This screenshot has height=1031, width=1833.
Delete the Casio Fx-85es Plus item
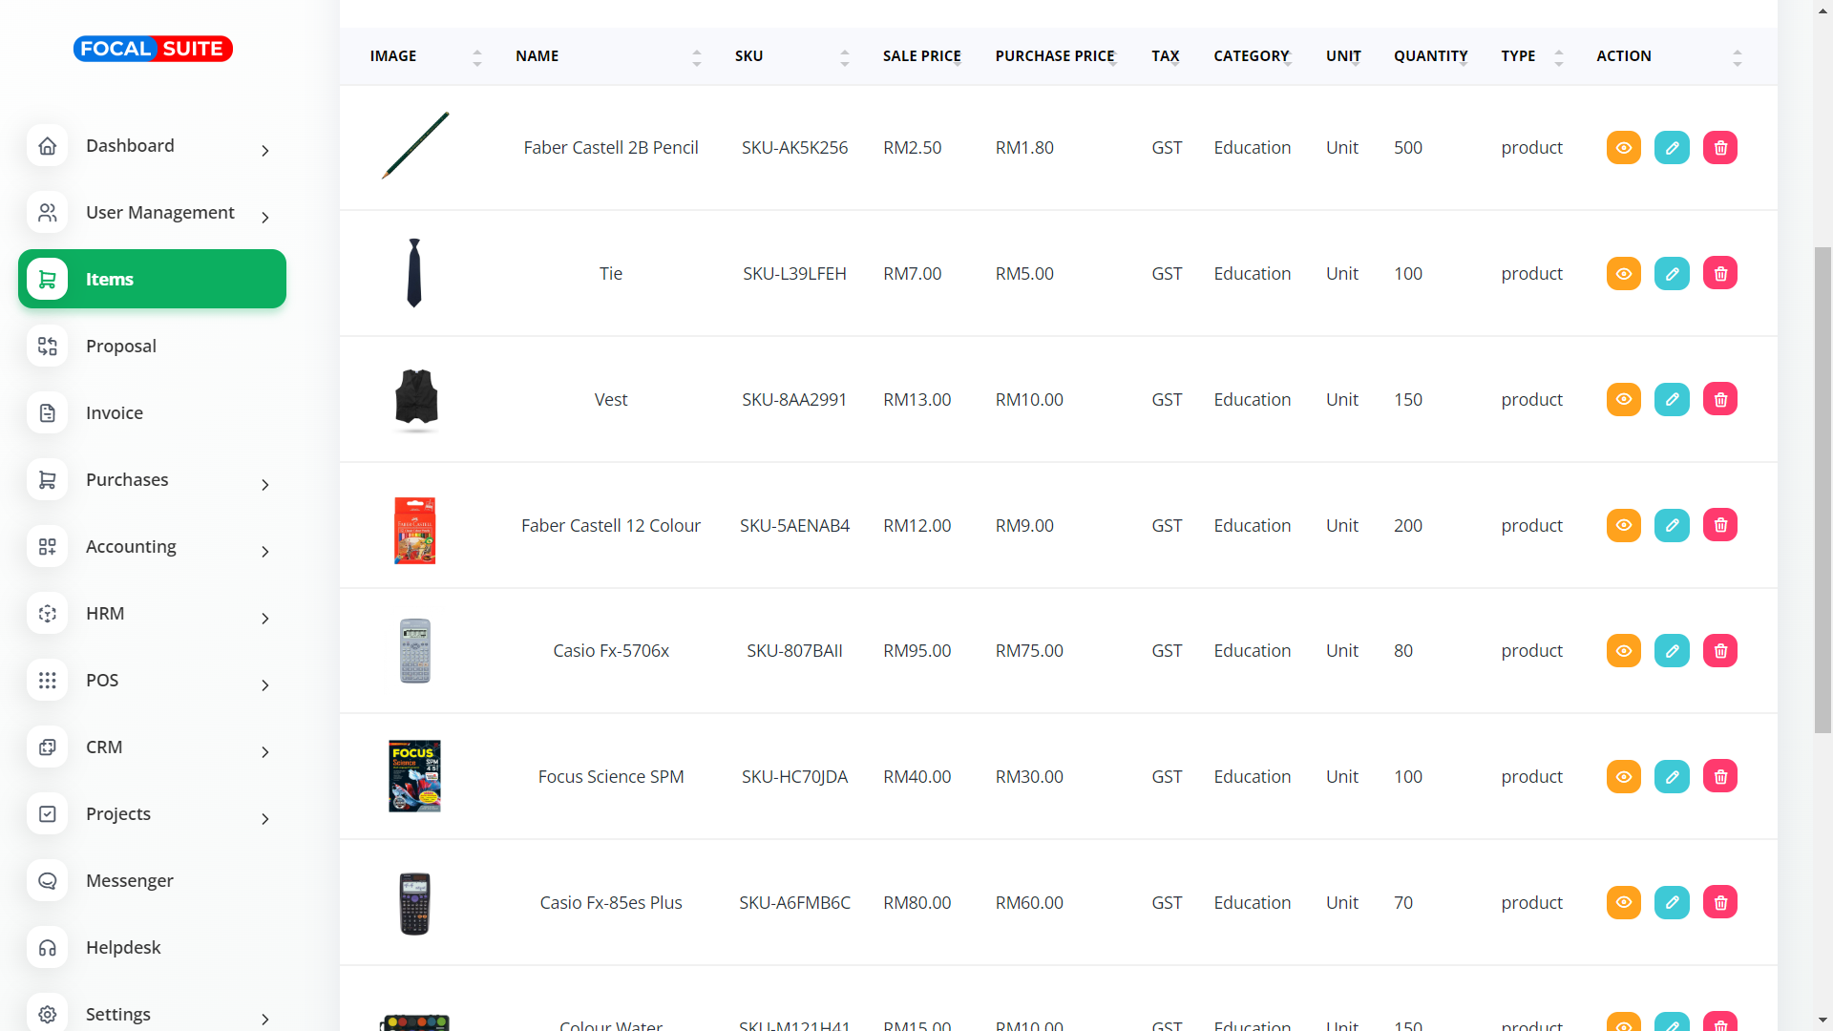1720,902
